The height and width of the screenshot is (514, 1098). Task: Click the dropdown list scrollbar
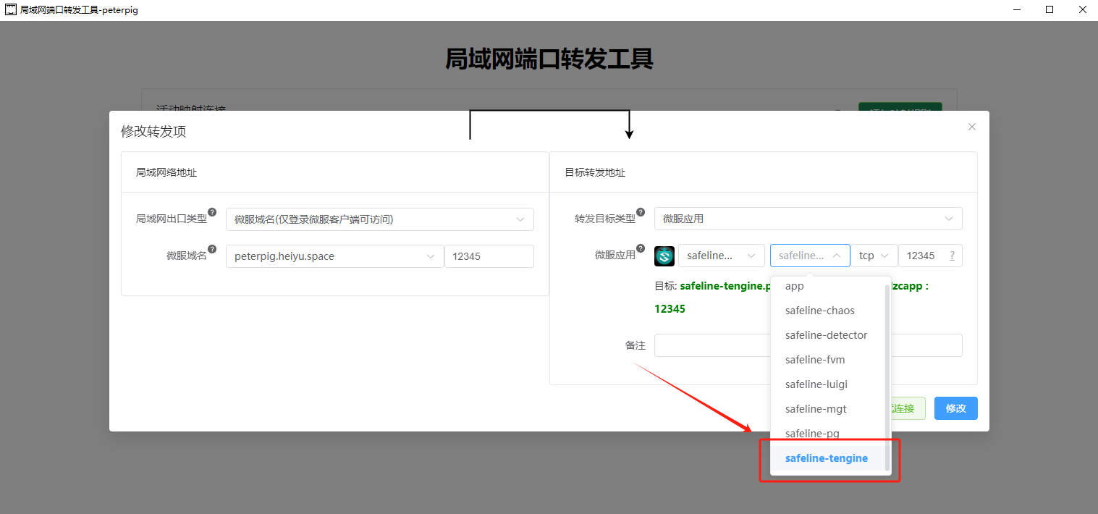(888, 377)
